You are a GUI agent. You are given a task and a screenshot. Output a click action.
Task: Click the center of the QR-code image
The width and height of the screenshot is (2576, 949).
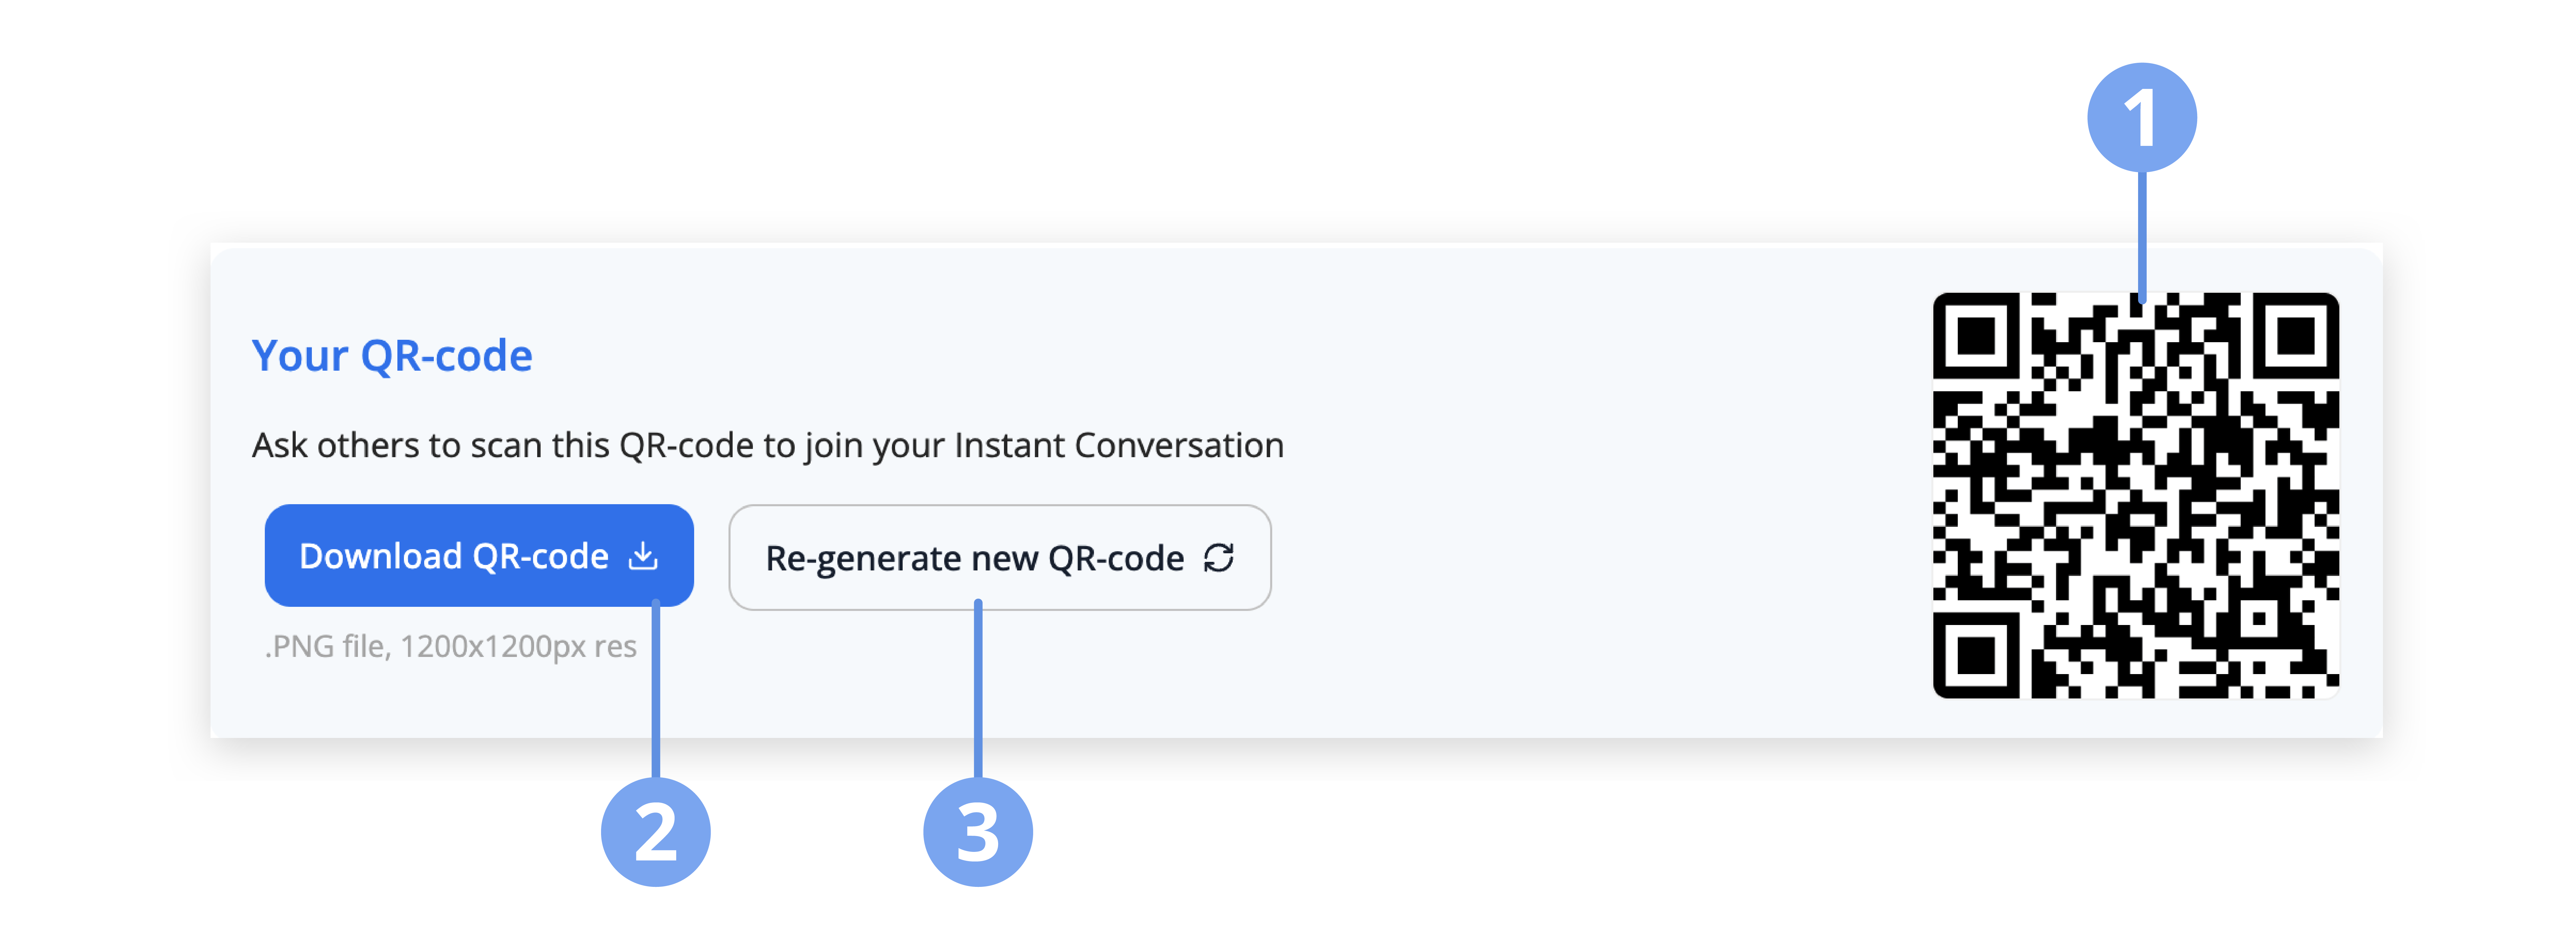(x=2136, y=496)
